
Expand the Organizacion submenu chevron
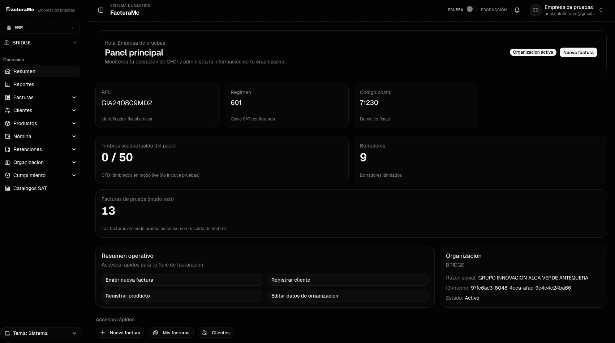74,162
